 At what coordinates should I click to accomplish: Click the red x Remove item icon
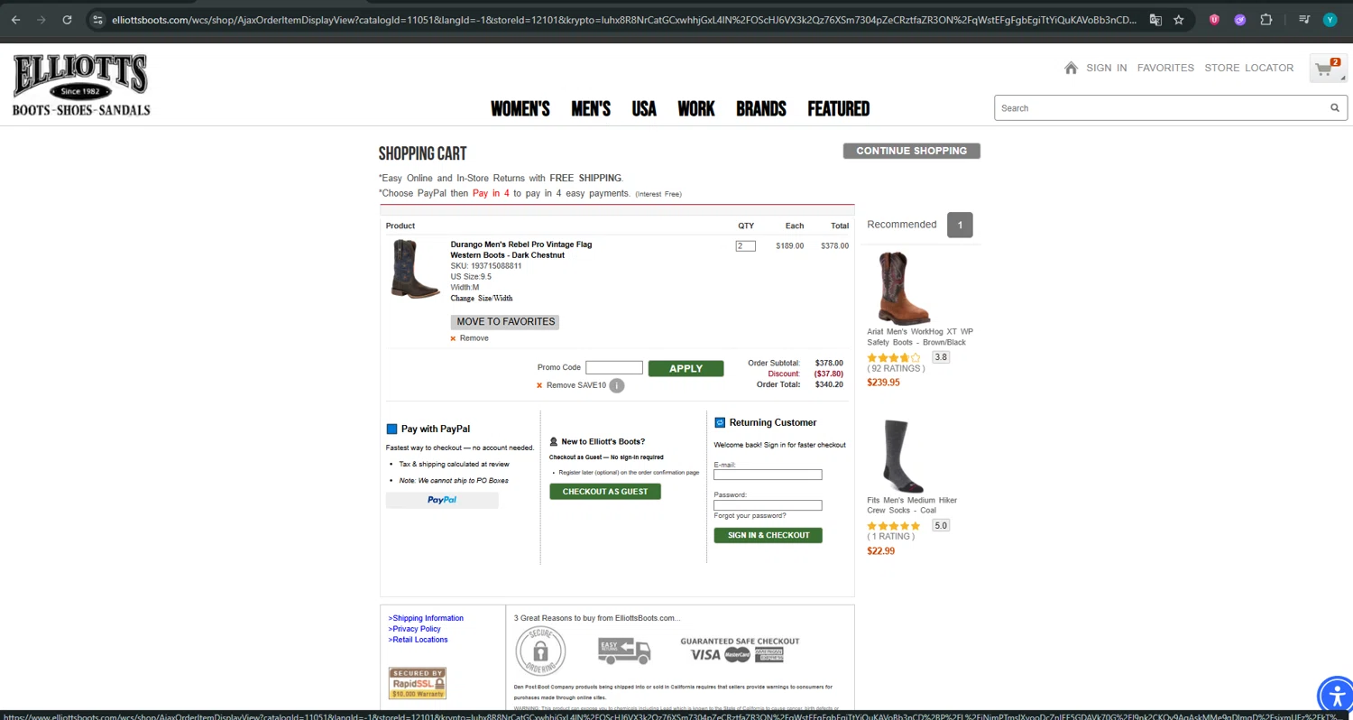point(453,338)
